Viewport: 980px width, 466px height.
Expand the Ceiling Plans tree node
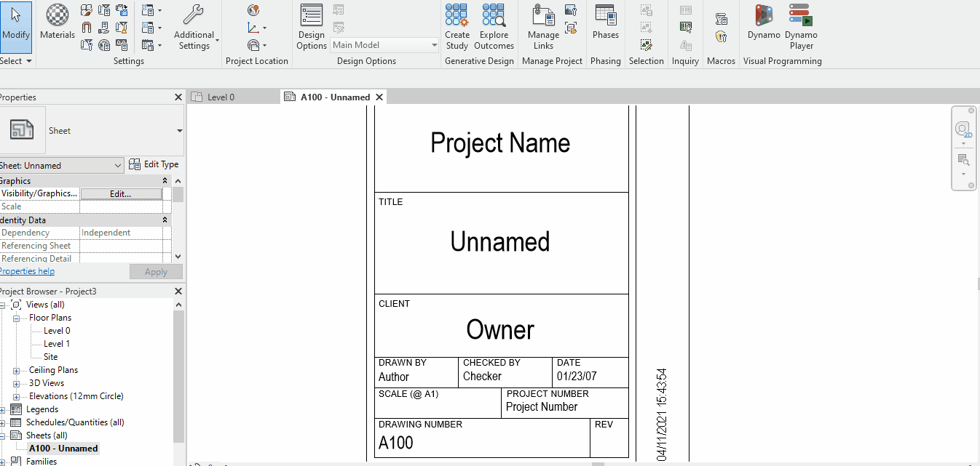coord(16,370)
